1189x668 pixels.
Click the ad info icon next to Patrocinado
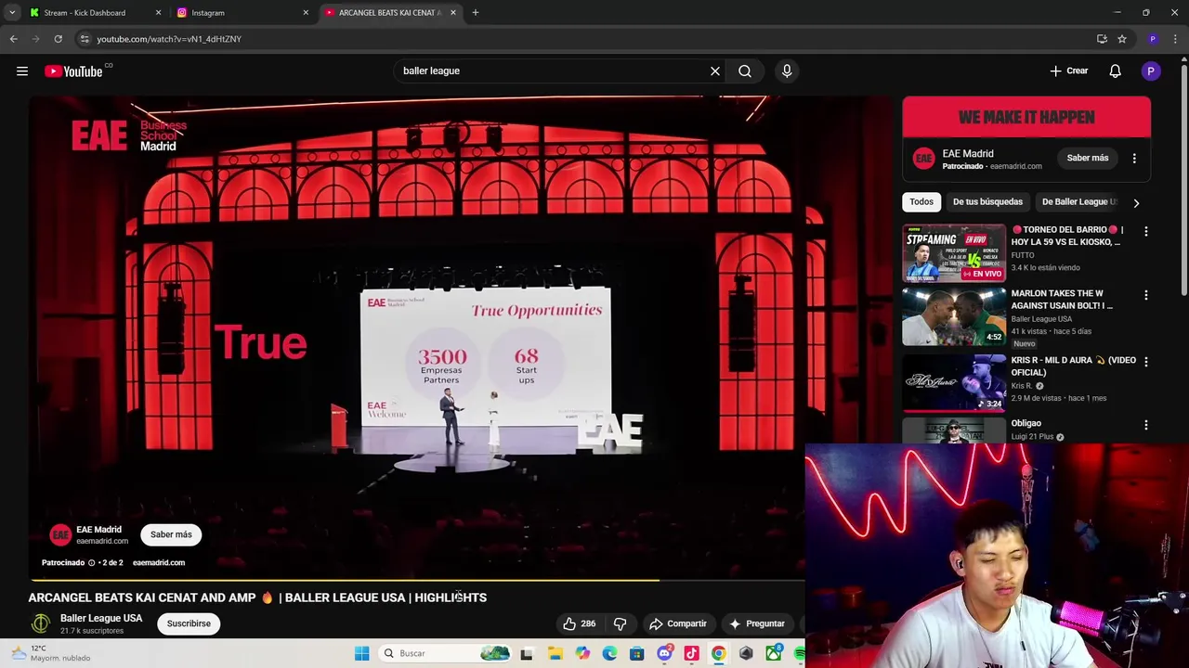click(91, 562)
